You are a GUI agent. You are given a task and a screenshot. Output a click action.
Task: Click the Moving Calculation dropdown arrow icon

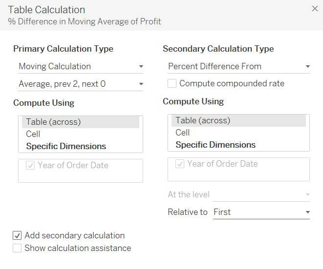click(x=141, y=66)
